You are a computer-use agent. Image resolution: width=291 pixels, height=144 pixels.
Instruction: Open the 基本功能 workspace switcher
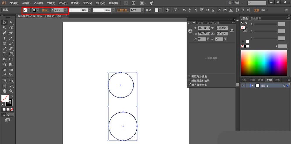click(236, 3)
